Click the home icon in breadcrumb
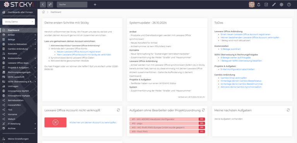 [43, 12]
